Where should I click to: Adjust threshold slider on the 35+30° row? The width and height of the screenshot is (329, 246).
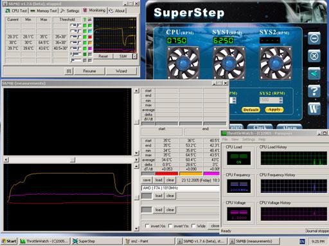pos(76,37)
